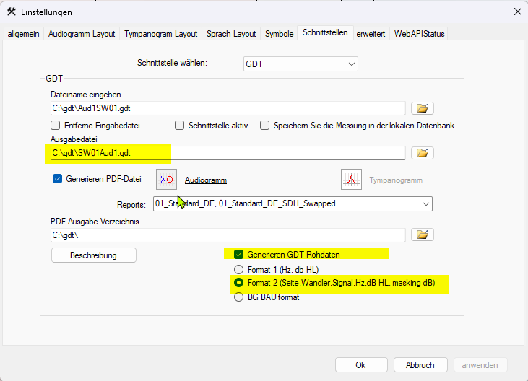
Task: Select Format 1 (Hz, db HL) radio option
Action: [x=238, y=269]
